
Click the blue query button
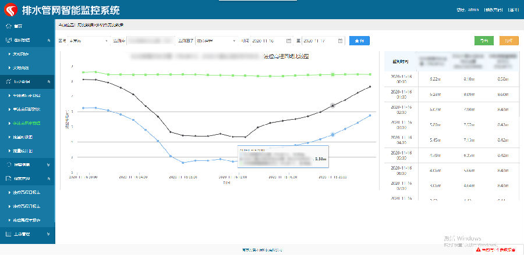point(359,41)
